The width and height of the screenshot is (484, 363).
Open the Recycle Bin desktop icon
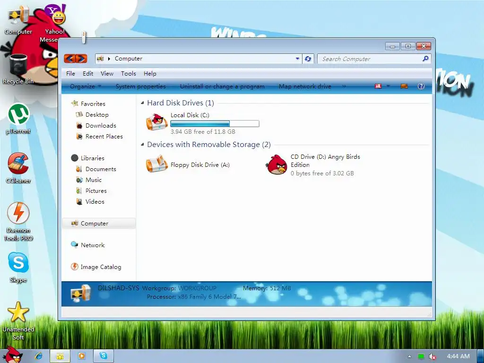[x=18, y=69]
